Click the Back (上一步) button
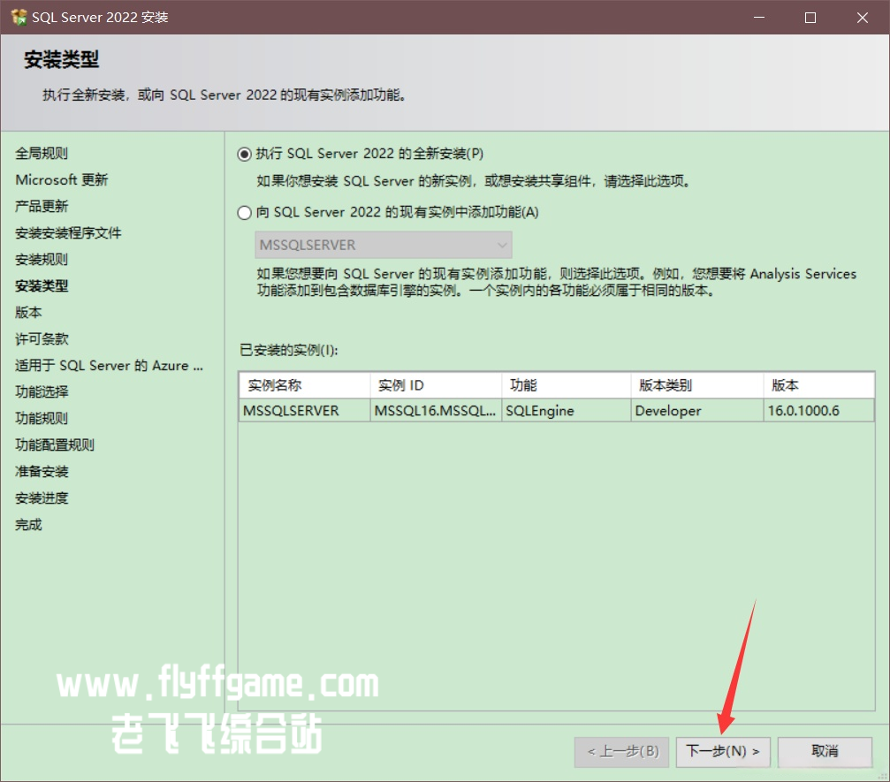 coord(622,752)
